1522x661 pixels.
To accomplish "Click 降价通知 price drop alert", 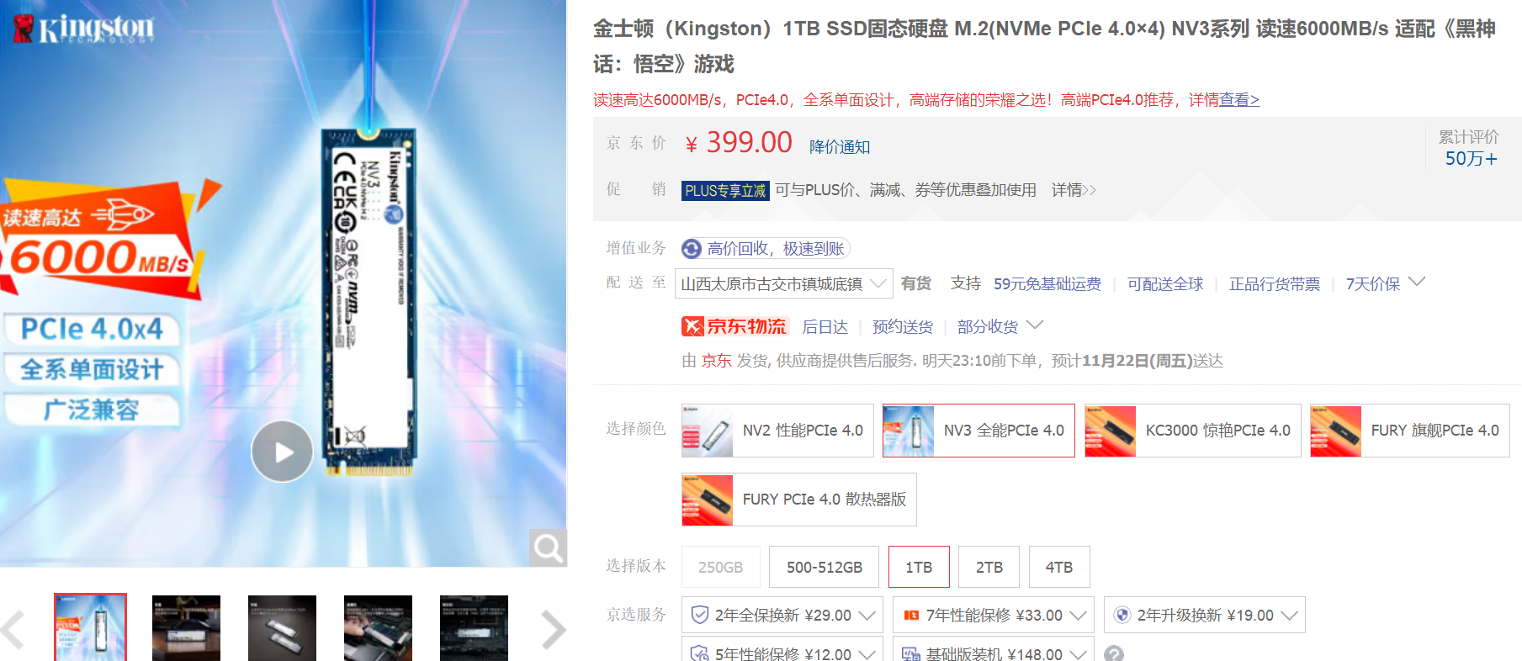I will click(x=840, y=147).
